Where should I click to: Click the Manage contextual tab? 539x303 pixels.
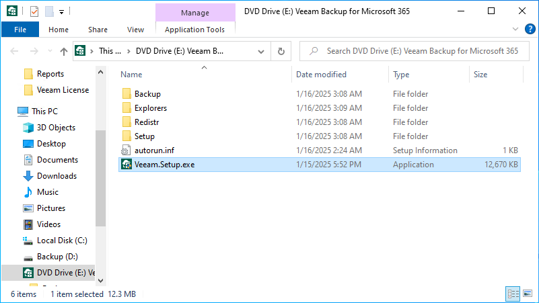tap(195, 13)
